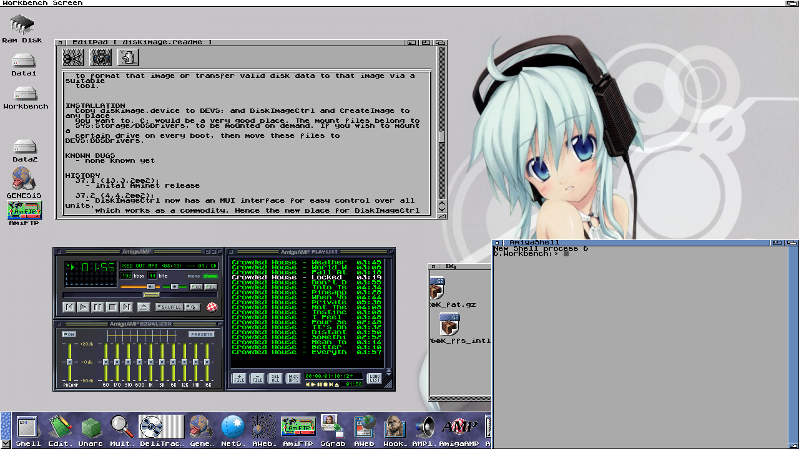Open Shell from the dock

28,431
